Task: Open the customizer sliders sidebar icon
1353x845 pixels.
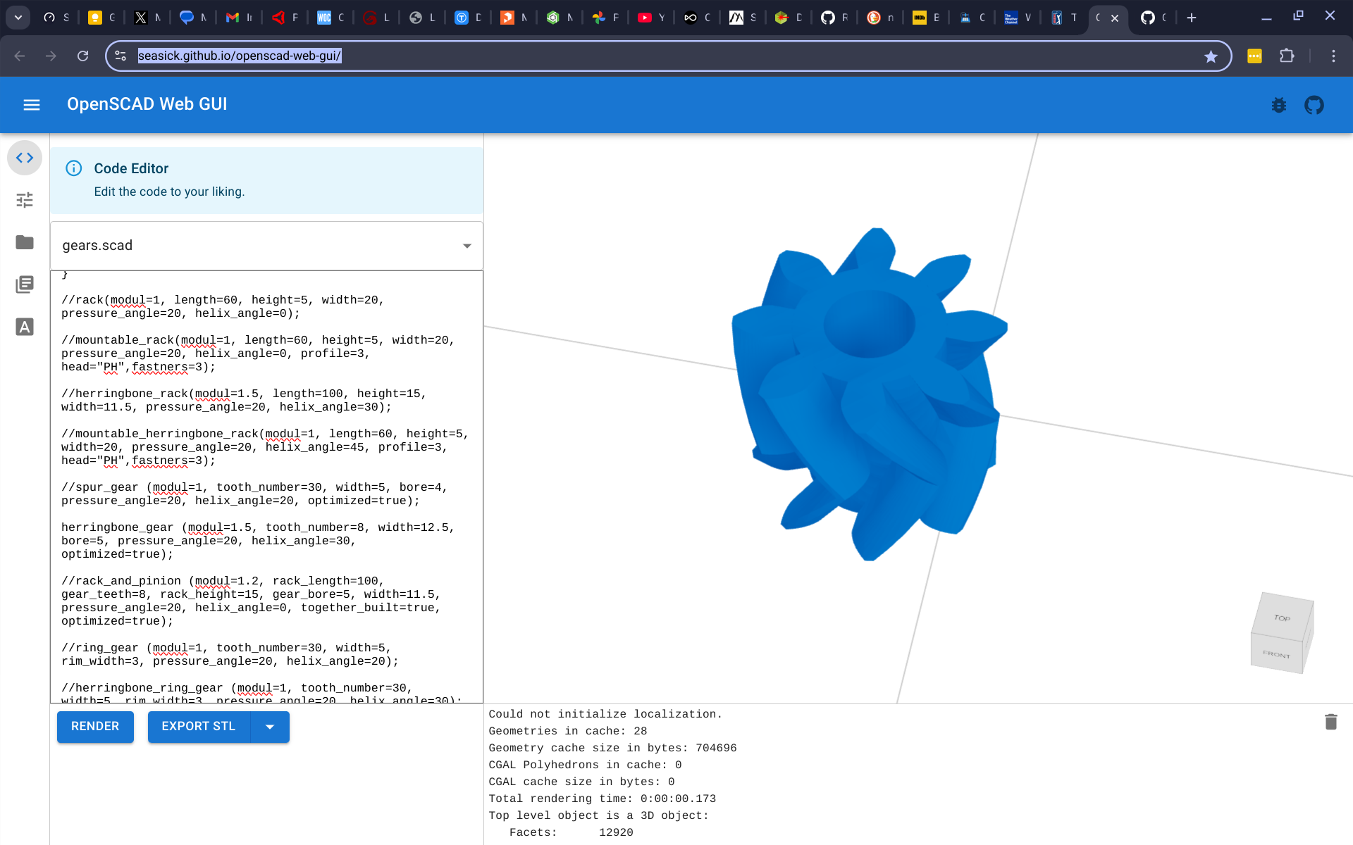Action: pos(25,200)
